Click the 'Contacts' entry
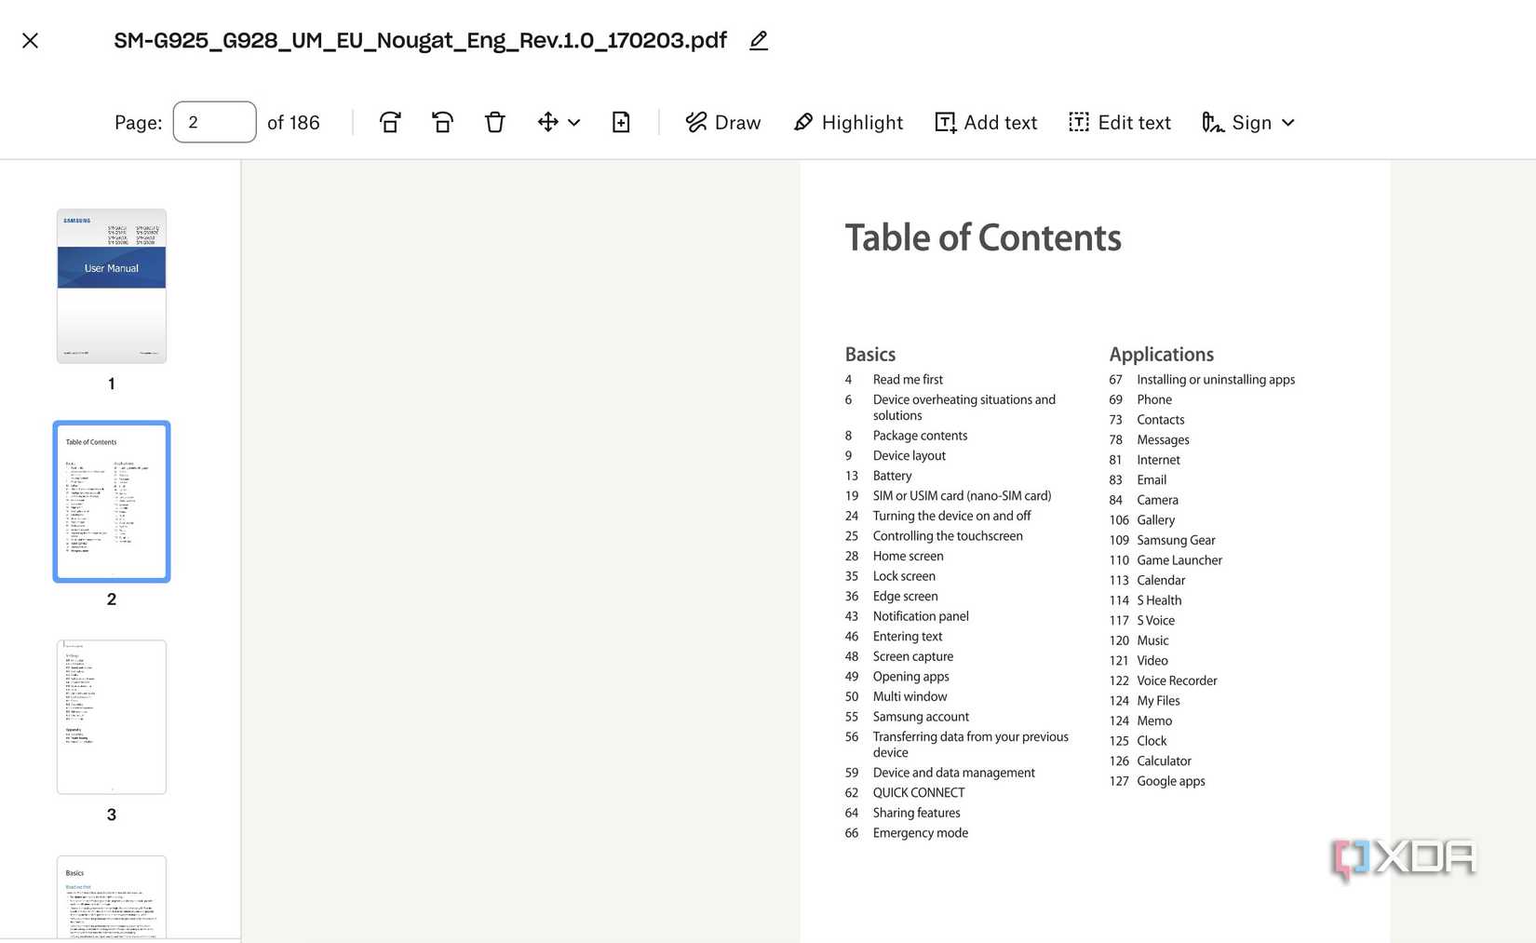Image resolution: width=1536 pixels, height=943 pixels. coord(1160,420)
